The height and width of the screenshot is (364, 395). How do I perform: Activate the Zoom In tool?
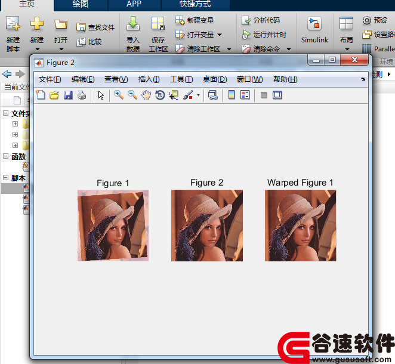pos(118,95)
